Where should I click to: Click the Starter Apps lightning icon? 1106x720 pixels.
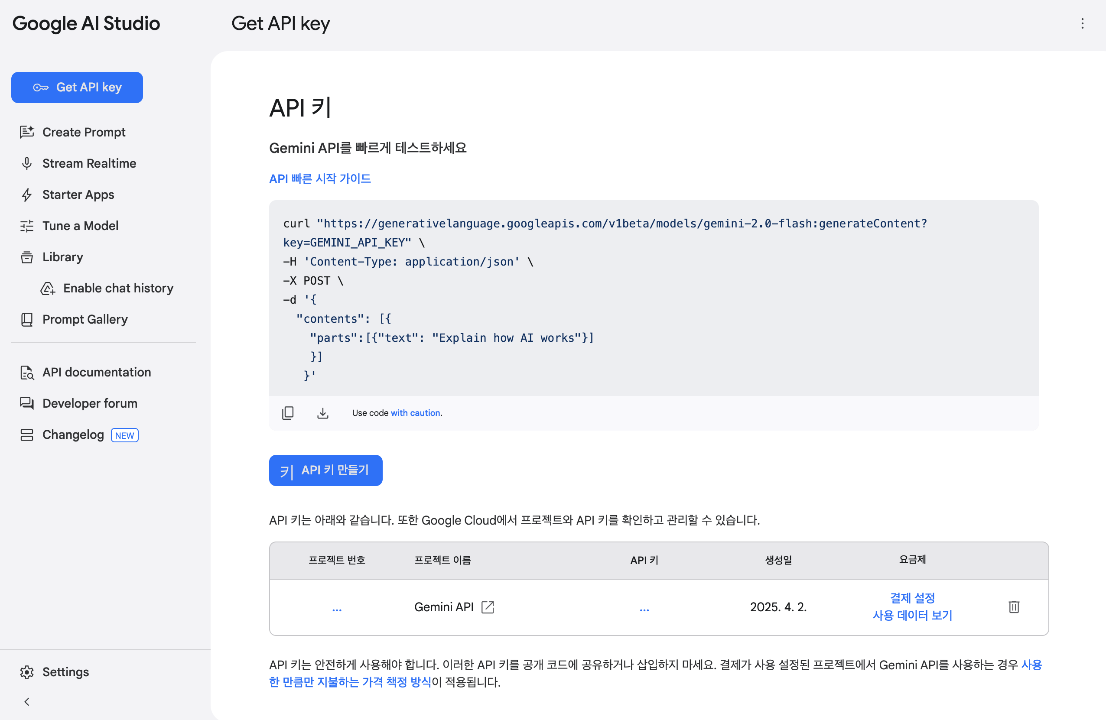(x=27, y=195)
